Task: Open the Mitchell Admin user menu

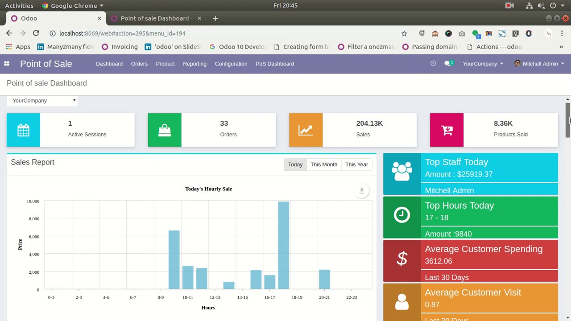Action: coord(539,63)
